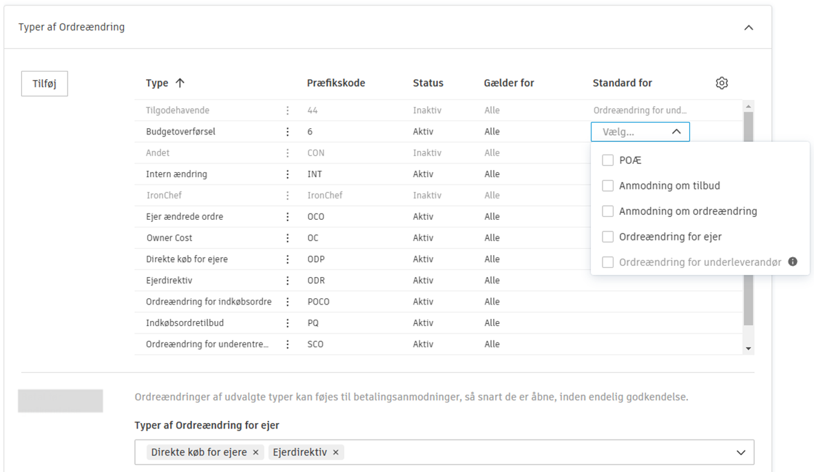This screenshot has height=472, width=814.
Task: Click the Præfikskode column header
Action: [336, 83]
